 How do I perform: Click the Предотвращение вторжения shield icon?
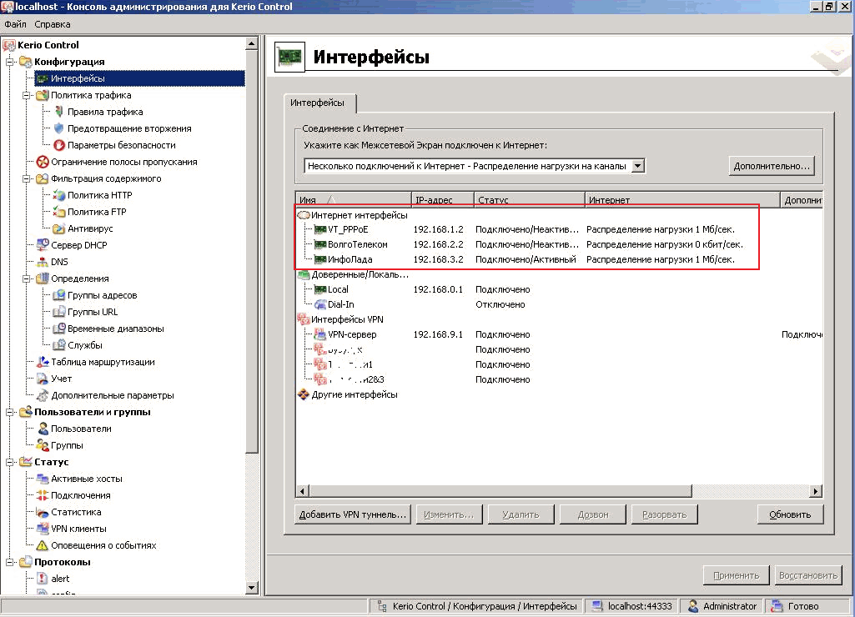point(59,128)
